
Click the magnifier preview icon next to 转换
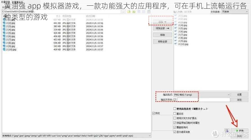coord(227,131)
